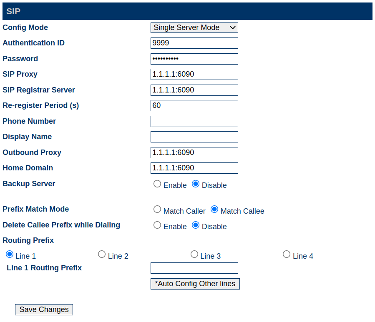Click the Backup Server label

tap(29, 184)
